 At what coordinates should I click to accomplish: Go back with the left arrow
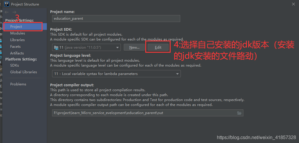(7, 12)
